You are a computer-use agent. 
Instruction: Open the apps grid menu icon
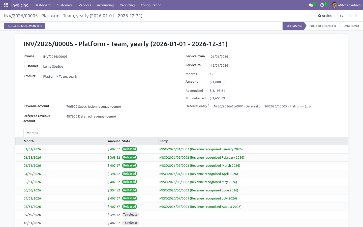coord(6,5)
